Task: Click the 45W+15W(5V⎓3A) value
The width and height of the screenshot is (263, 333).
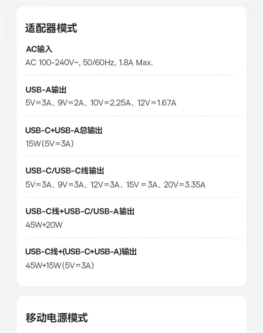Action: [60, 265]
